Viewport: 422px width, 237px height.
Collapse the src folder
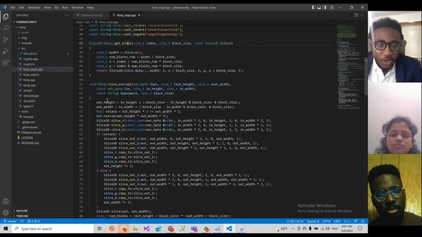click(x=42, y=48)
